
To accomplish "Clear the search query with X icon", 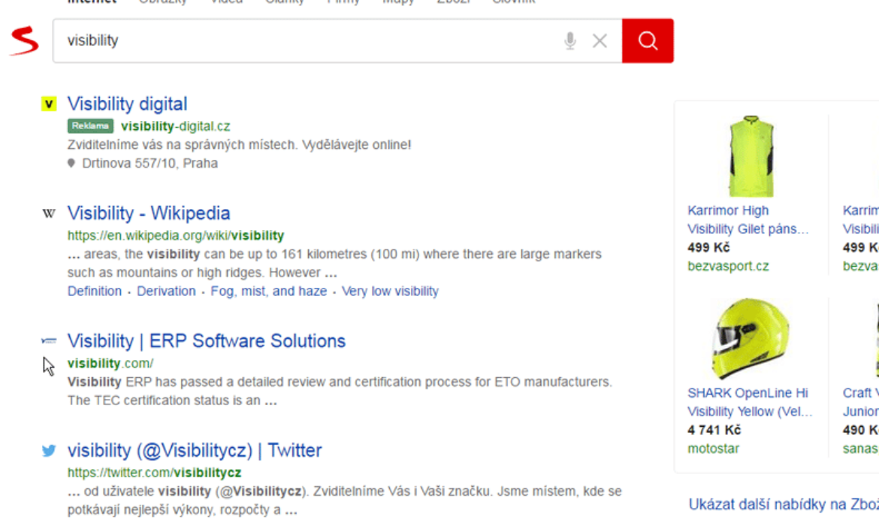I will (x=600, y=41).
